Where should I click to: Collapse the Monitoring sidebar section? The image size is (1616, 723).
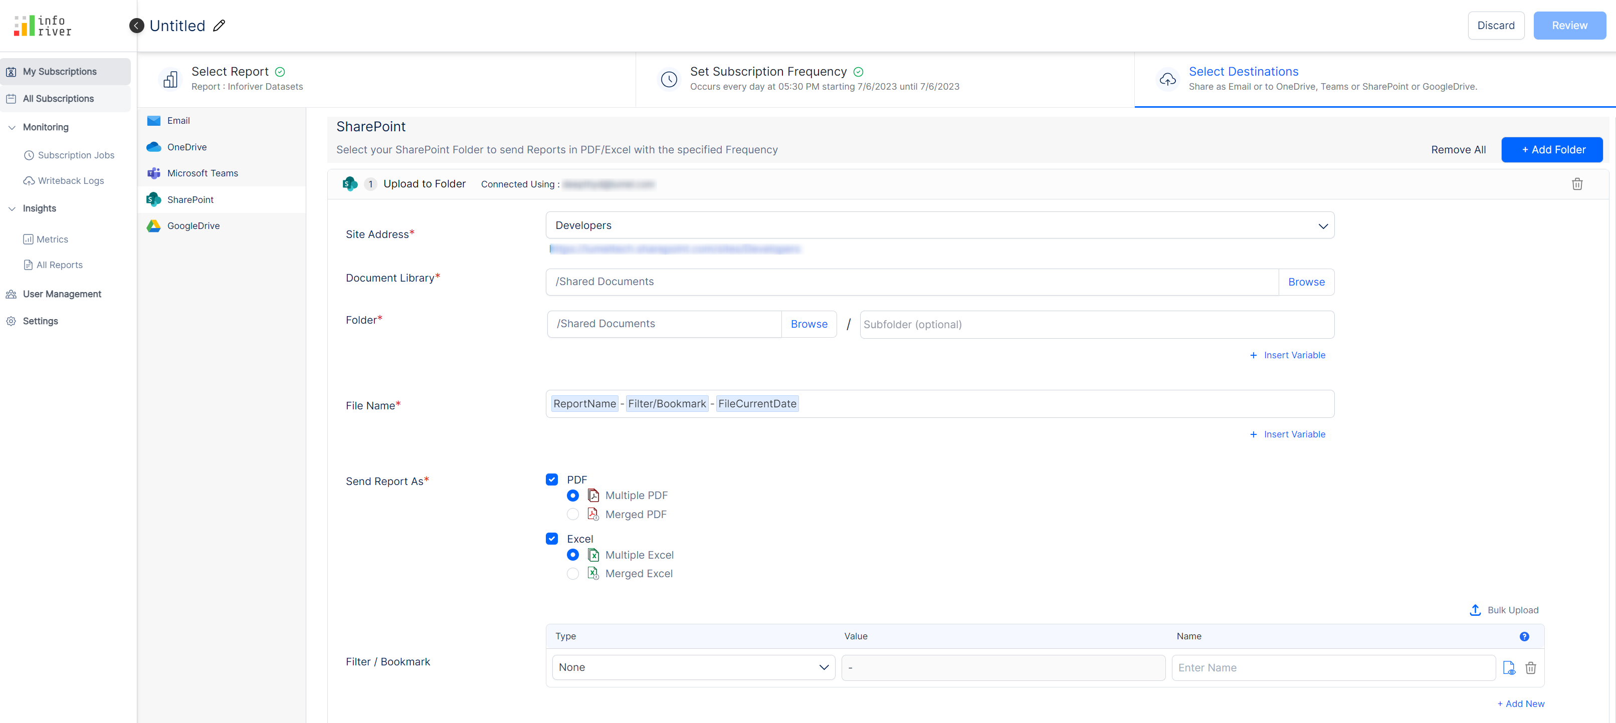pyautogui.click(x=12, y=127)
